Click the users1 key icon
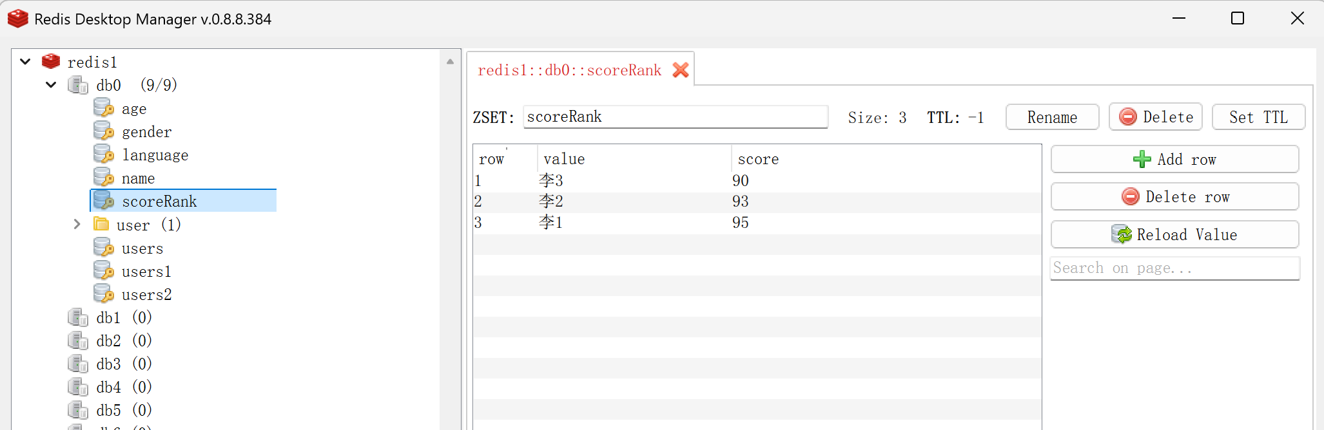The width and height of the screenshot is (1324, 430). [104, 271]
